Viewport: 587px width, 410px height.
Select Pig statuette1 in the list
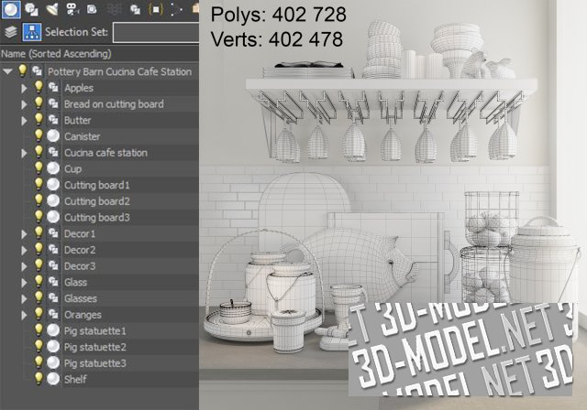pos(94,330)
